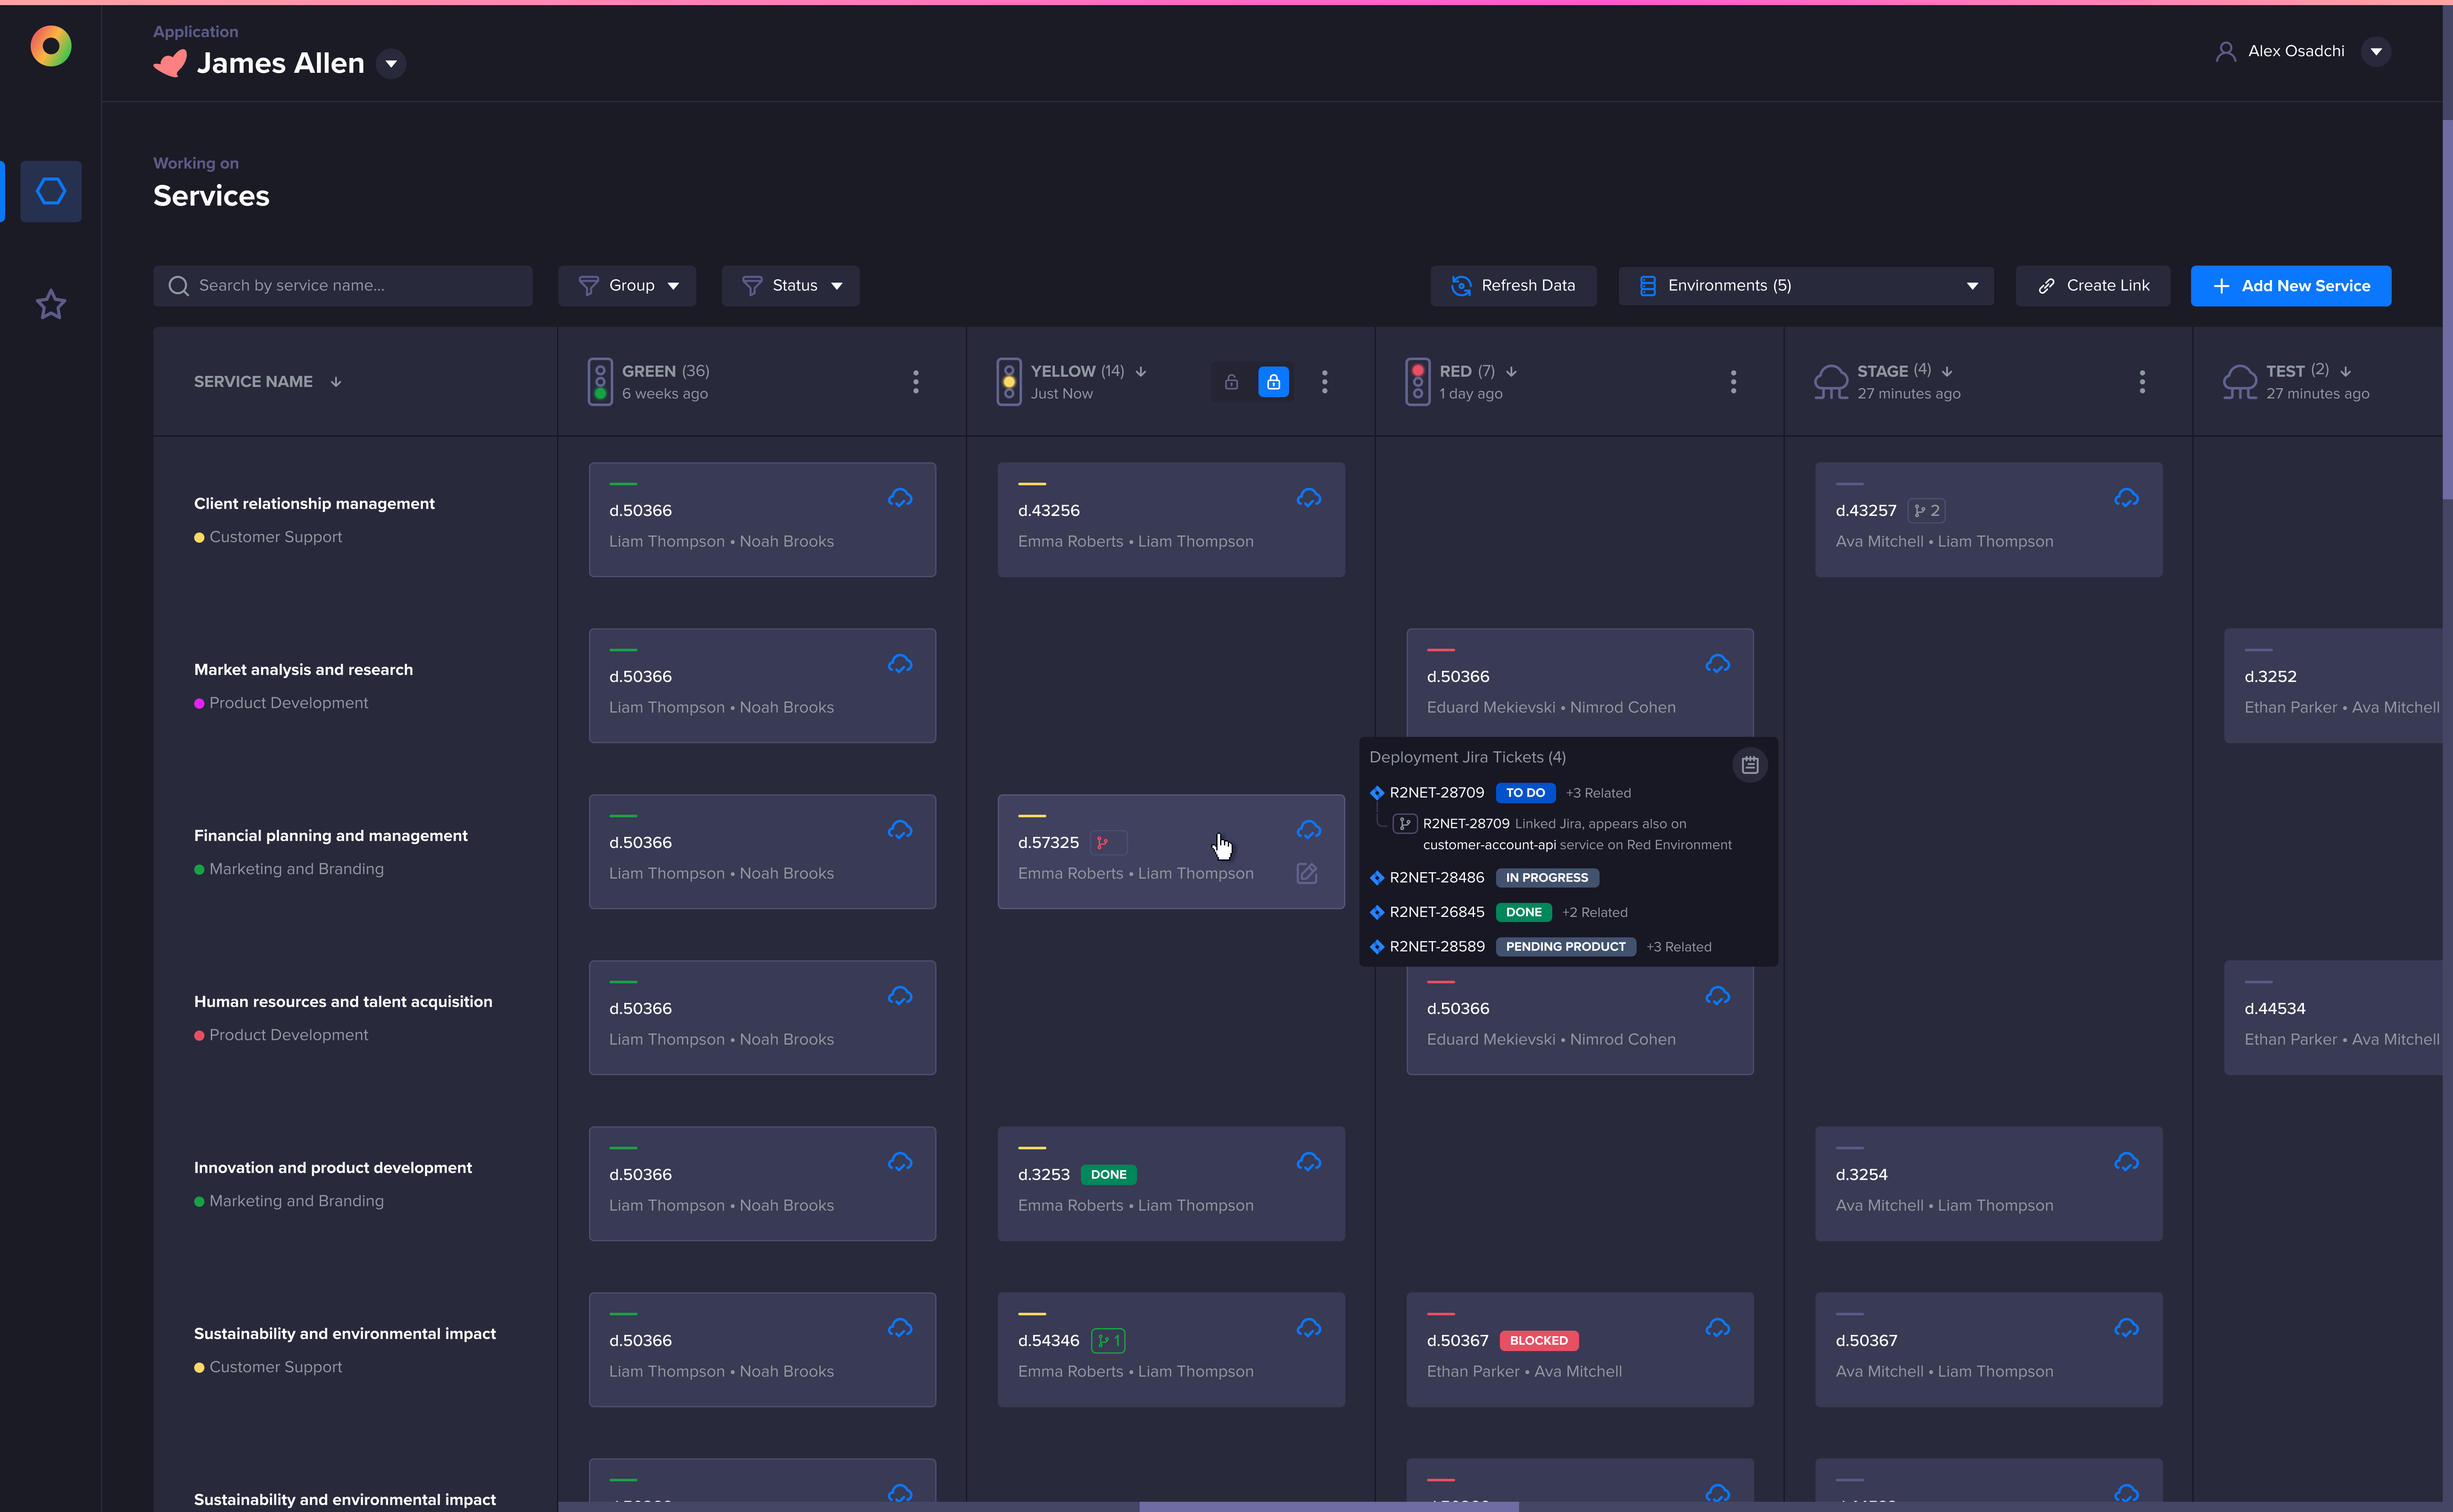Click the BLOCKED badge on d.50367
Viewport: 2453px width, 1512px height.
pos(1539,1341)
